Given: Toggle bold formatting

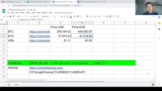Looking at the screenshot, I should (62, 16).
